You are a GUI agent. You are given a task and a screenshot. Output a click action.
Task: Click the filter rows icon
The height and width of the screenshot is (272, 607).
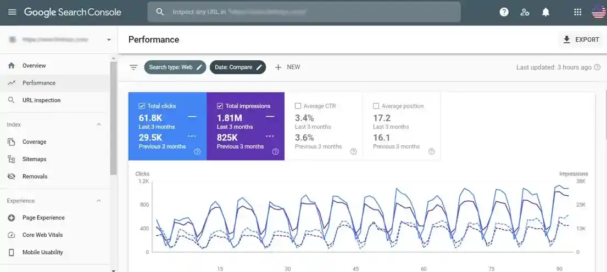133,67
